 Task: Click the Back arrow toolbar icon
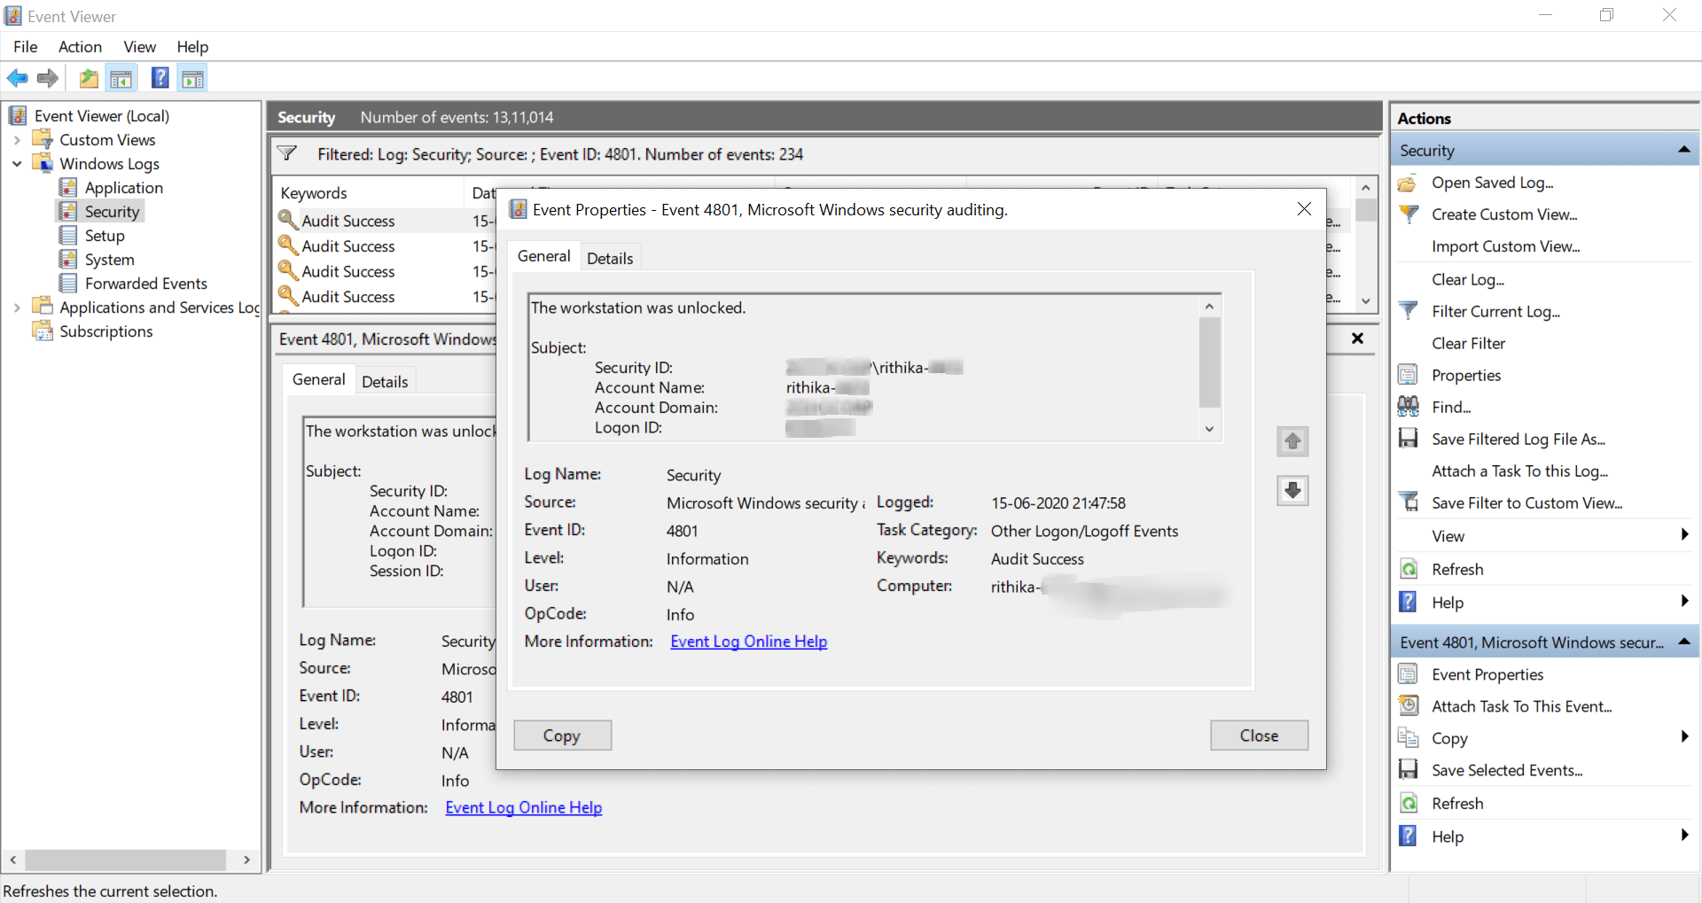[17, 79]
